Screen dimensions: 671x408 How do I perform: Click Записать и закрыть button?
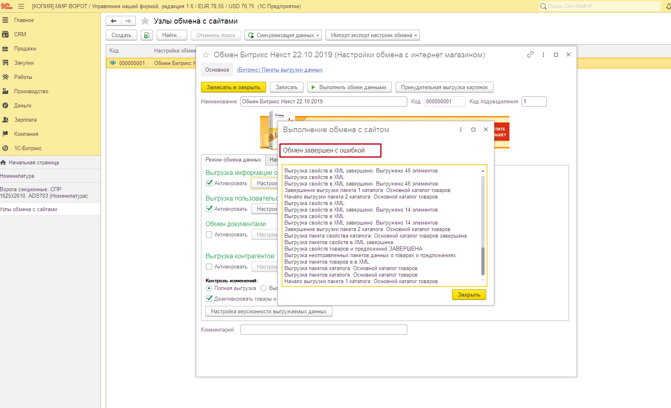pos(234,87)
